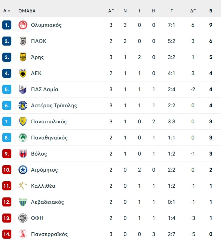Open the Αστέρας Τρίπολης team page
The width and height of the screenshot is (221, 242).
pyautogui.click(x=54, y=106)
